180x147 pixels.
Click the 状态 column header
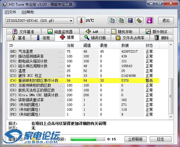[x=152, y=45]
